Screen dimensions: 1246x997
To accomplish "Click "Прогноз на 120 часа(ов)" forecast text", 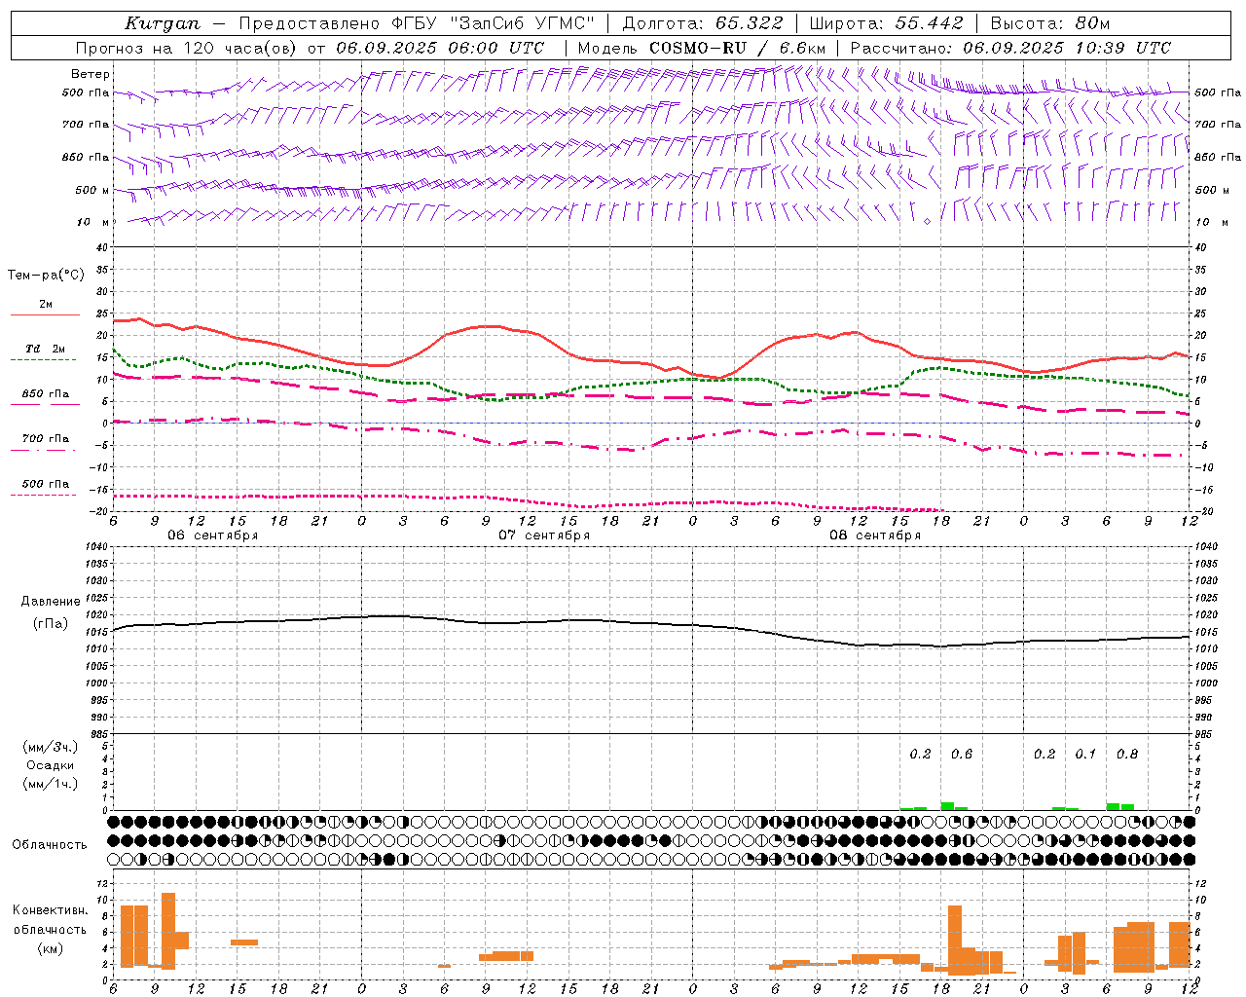I will click(x=188, y=48).
